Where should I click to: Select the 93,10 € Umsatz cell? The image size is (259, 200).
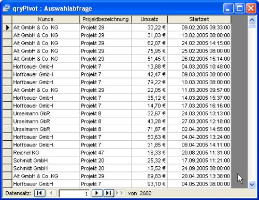tap(149, 184)
